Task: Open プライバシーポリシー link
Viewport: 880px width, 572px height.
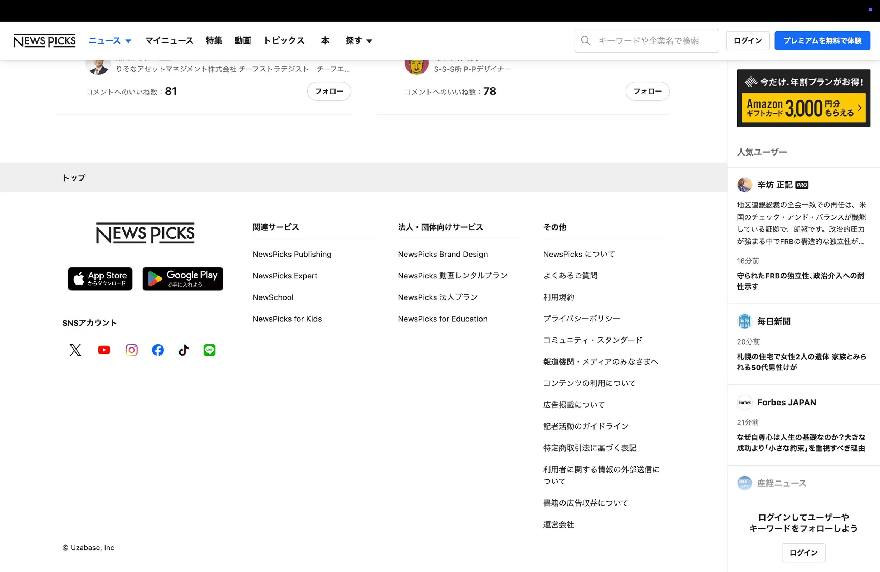Action: 582,319
